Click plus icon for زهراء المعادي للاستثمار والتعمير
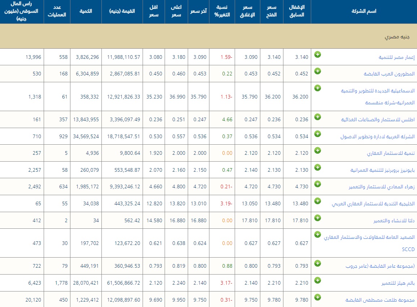 (x=318, y=184)
